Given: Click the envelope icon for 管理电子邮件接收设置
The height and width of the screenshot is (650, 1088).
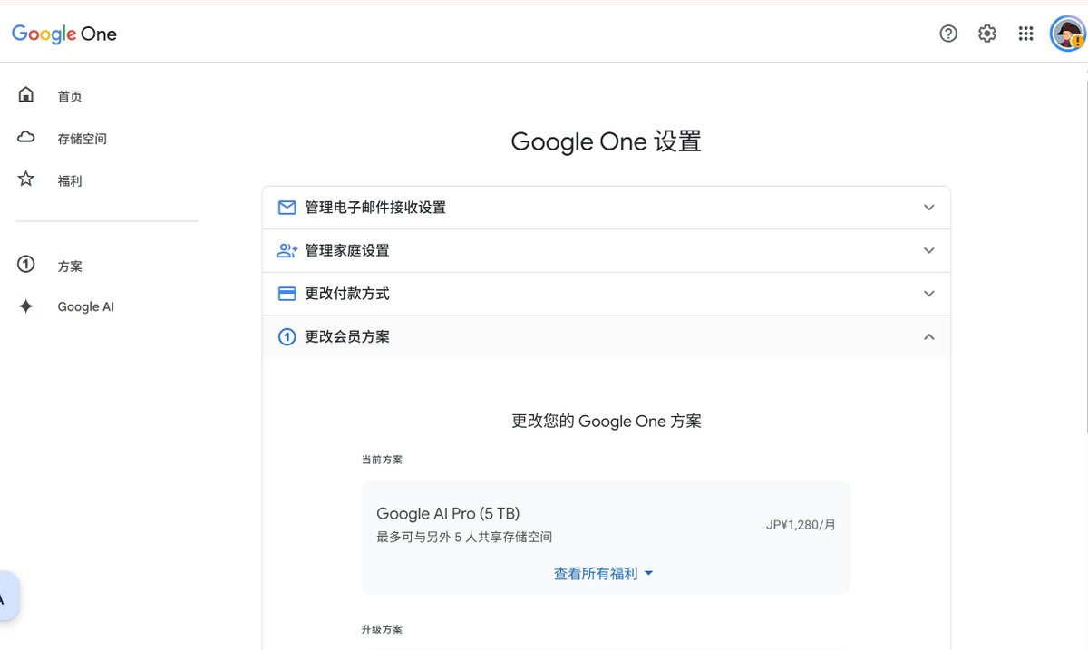Looking at the screenshot, I should [287, 208].
